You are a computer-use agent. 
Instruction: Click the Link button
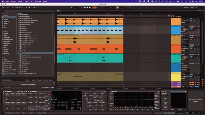pyautogui.click(x=3, y=8)
